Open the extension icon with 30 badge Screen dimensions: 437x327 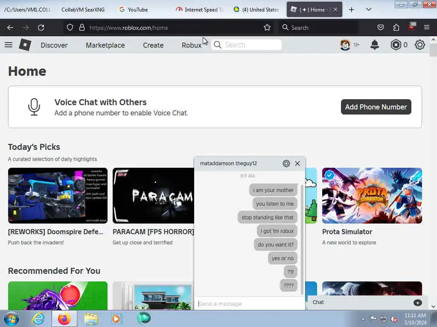(412, 27)
